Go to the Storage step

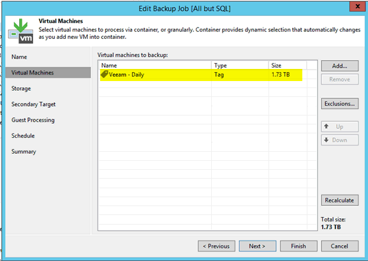click(x=21, y=89)
